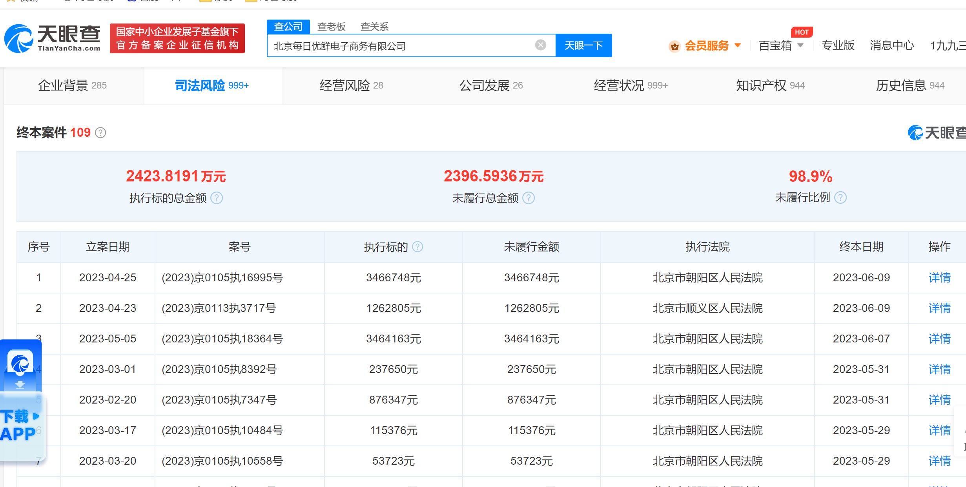The image size is (966, 487).
Task: Click help icon beside 终本案件 109
Action: coord(100,133)
